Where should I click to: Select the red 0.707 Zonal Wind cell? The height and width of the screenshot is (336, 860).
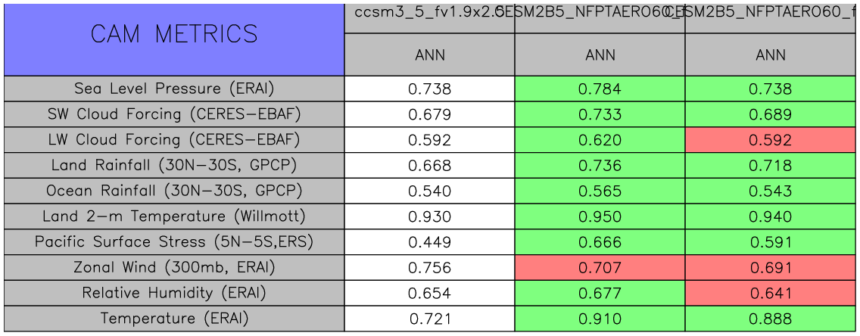600,268
